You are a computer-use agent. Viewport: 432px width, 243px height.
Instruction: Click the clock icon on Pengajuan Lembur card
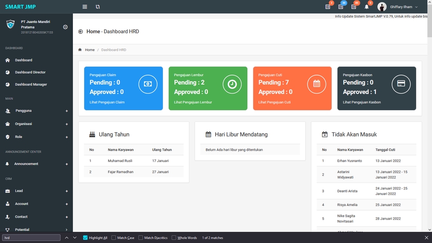(232, 84)
